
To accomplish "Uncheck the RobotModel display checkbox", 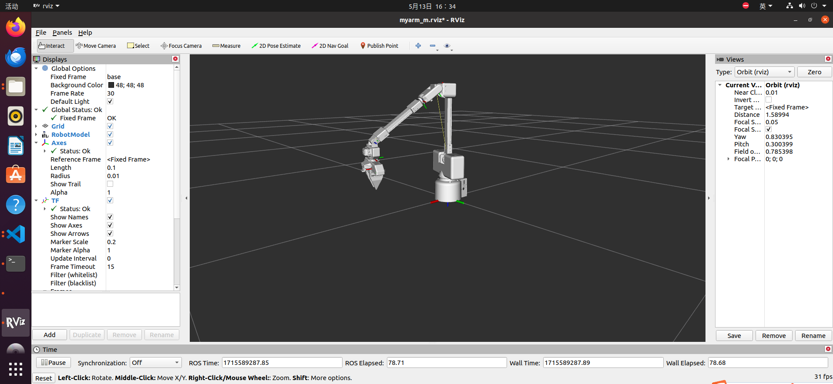I will coord(110,135).
